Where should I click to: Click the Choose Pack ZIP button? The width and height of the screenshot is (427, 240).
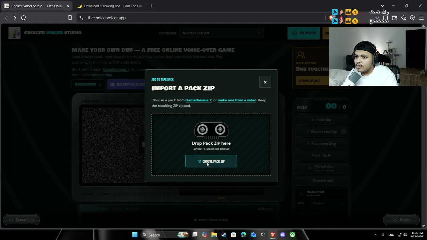[211, 161]
